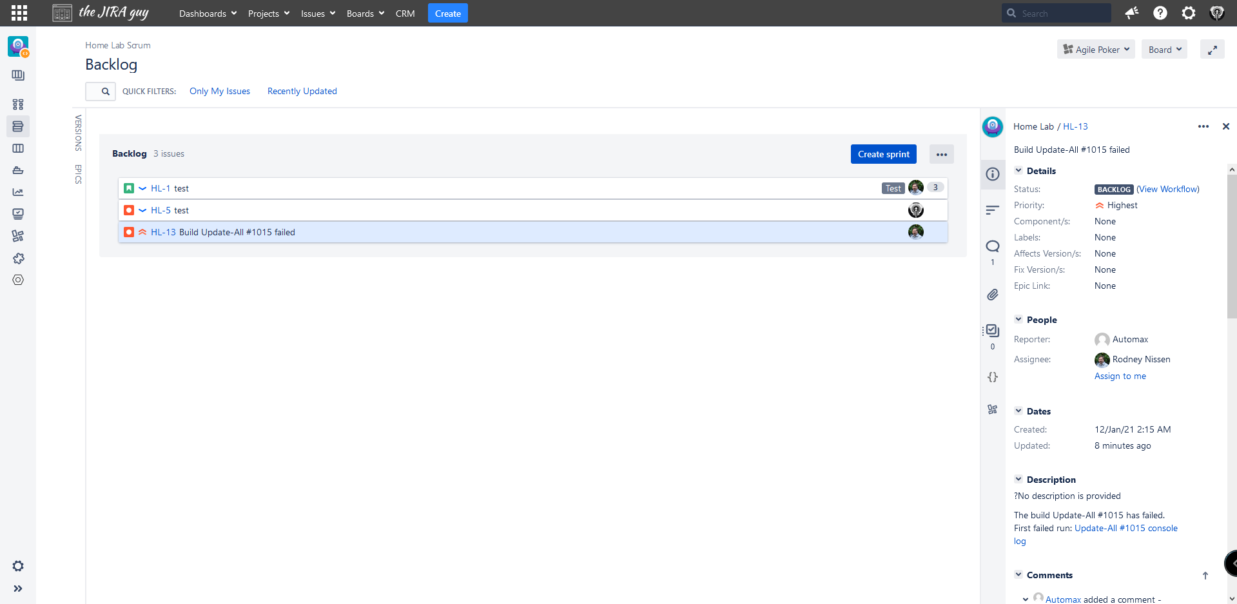Toggle the Only My Issues quick filter
The image size is (1237, 604).
click(x=220, y=92)
